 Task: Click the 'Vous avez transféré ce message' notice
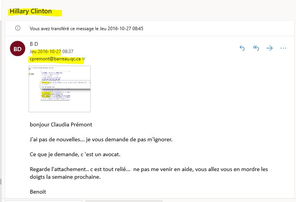point(86,28)
